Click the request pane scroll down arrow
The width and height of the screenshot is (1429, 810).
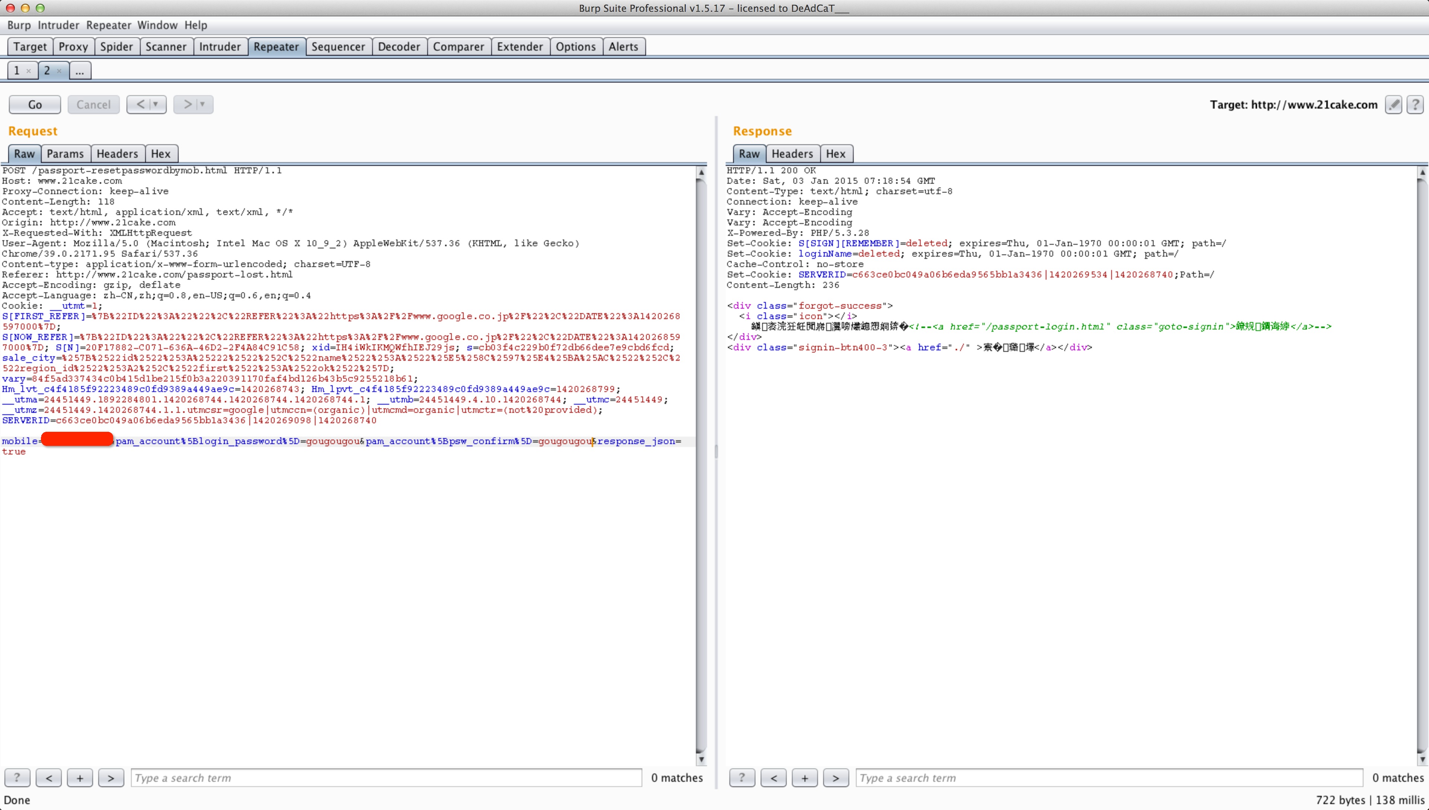(701, 759)
